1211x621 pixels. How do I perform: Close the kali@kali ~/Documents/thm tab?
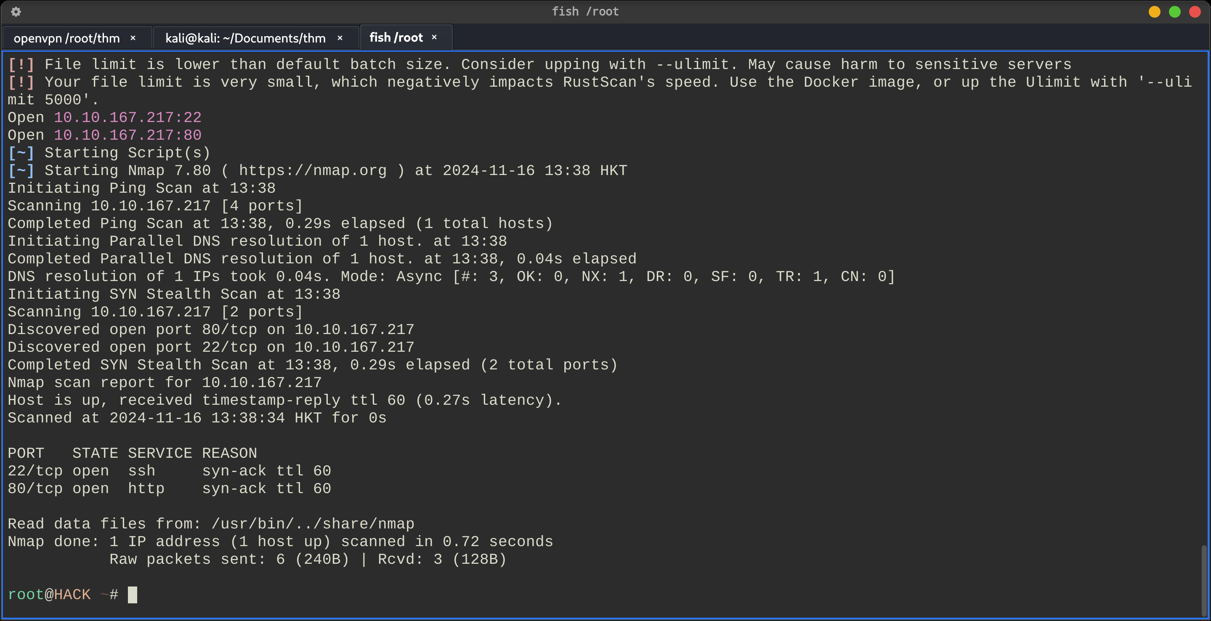[x=340, y=38]
